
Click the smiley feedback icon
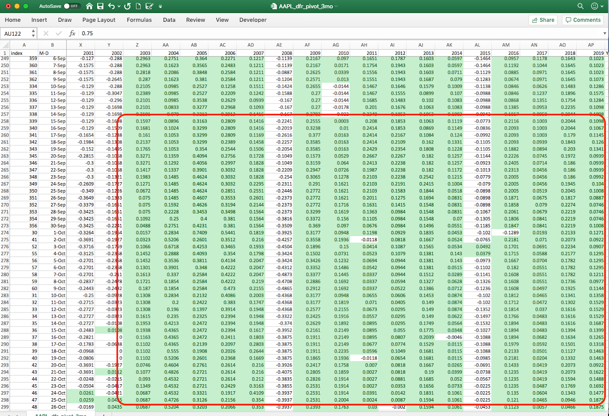tap(594, 6)
